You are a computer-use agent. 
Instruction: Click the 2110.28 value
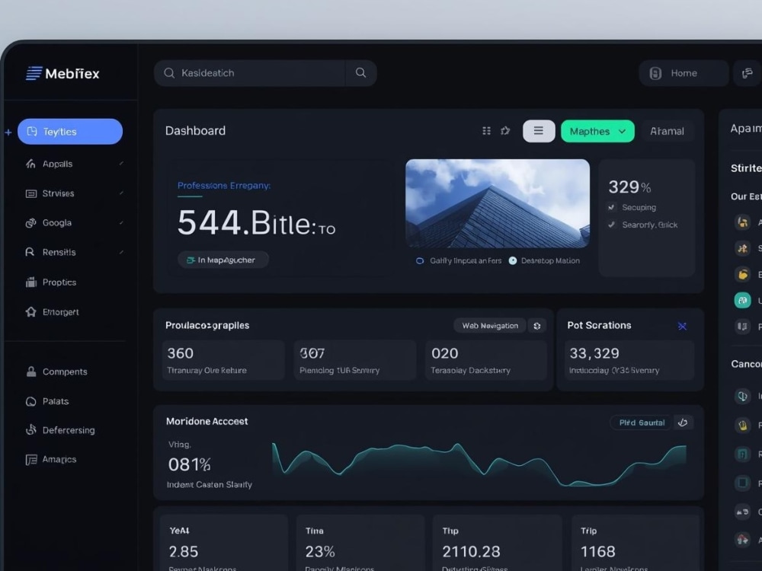point(471,551)
